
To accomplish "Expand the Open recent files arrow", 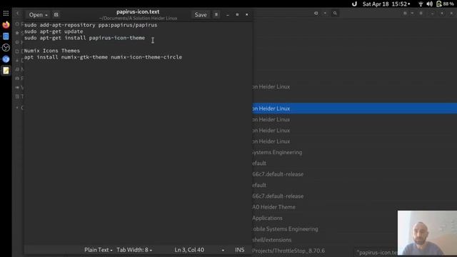I will tap(46, 15).
